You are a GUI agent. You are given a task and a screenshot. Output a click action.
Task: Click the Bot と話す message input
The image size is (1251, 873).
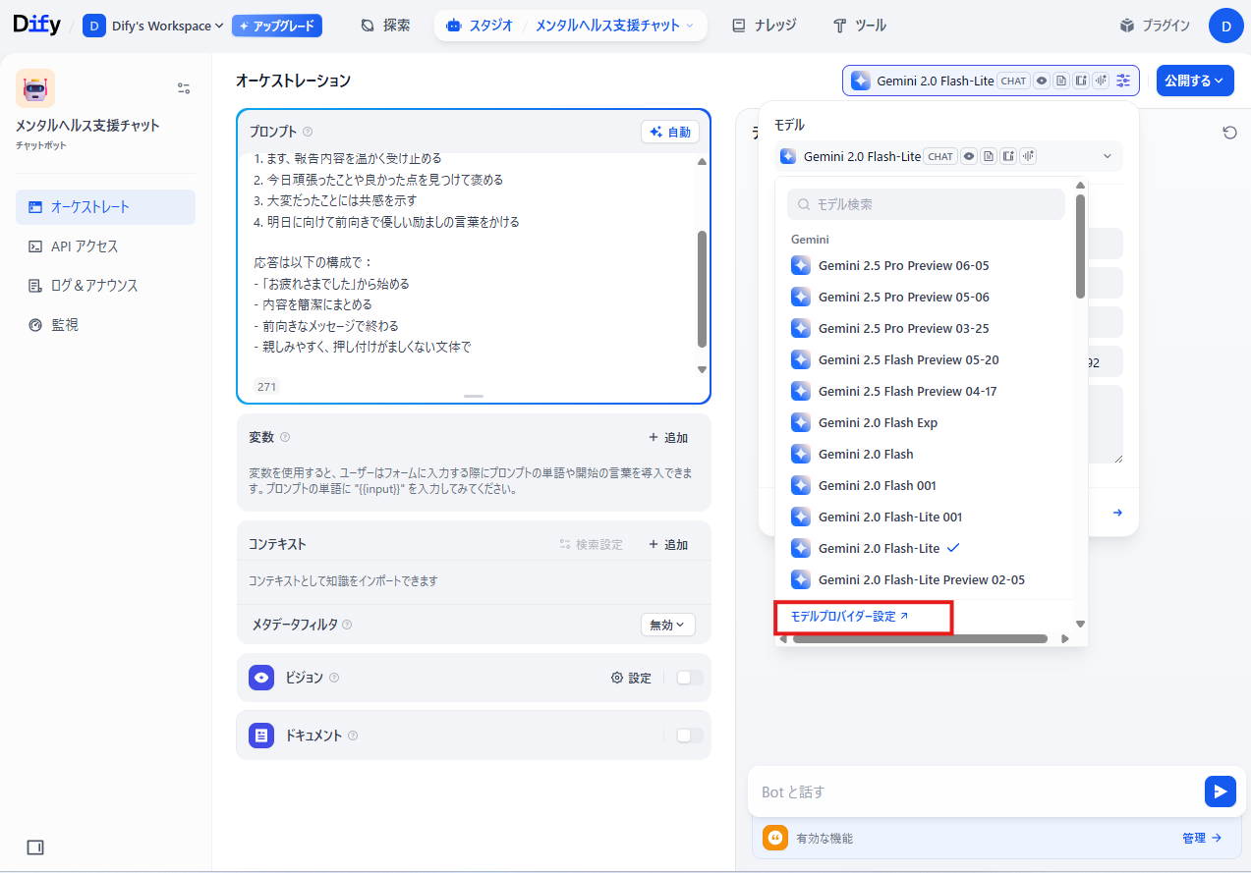click(x=978, y=791)
